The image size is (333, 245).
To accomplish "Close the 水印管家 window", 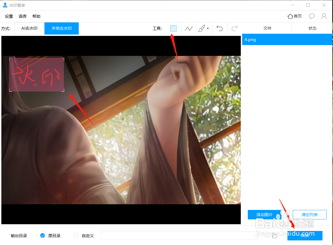I will [x=324, y=5].
